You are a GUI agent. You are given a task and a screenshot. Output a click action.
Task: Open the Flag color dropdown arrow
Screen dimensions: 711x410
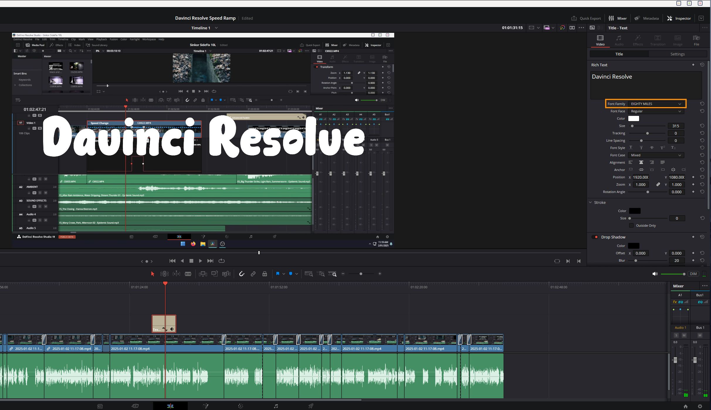pos(284,274)
